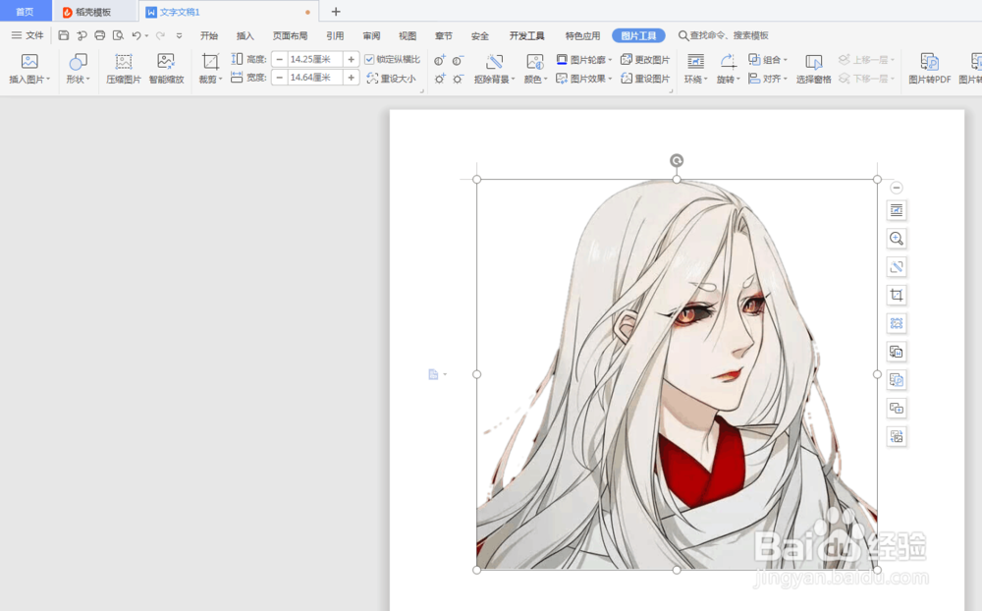Click Change Picture (更改图片) button

click(645, 60)
